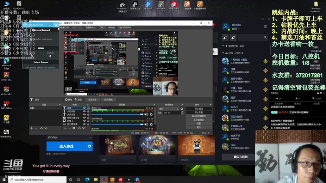Click 进入游戏 play button

66,146
